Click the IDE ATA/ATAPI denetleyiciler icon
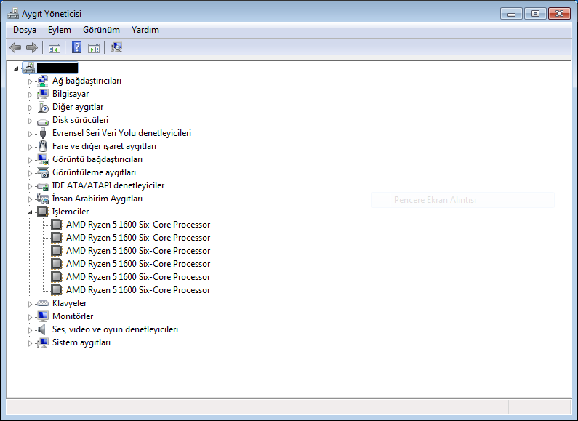The width and height of the screenshot is (578, 421). coord(43,186)
